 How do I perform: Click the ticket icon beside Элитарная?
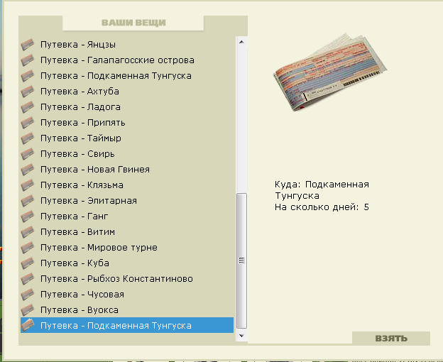28,201
